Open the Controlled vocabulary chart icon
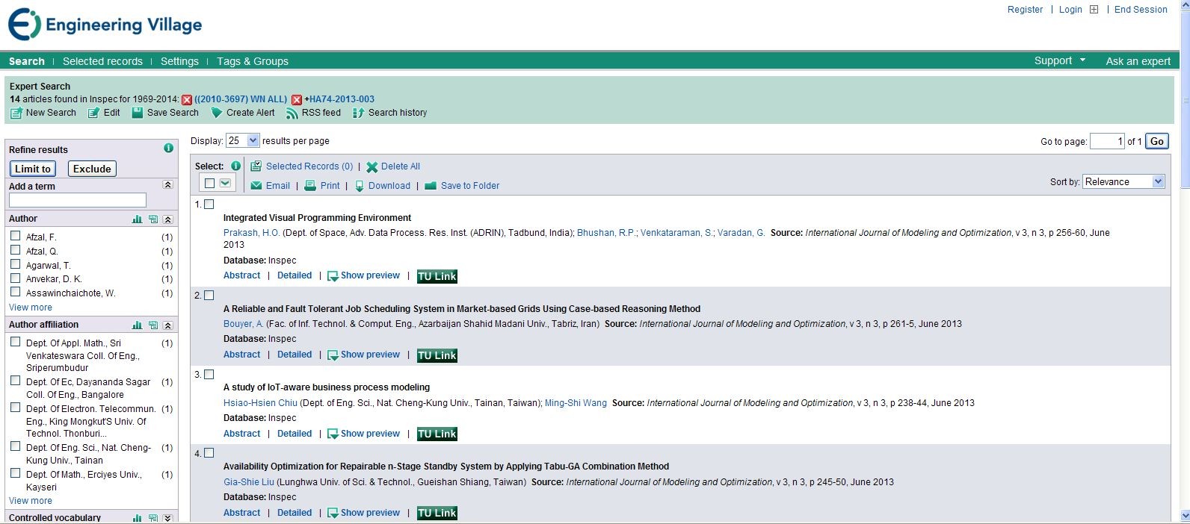The height and width of the screenshot is (524, 1190). (x=137, y=518)
